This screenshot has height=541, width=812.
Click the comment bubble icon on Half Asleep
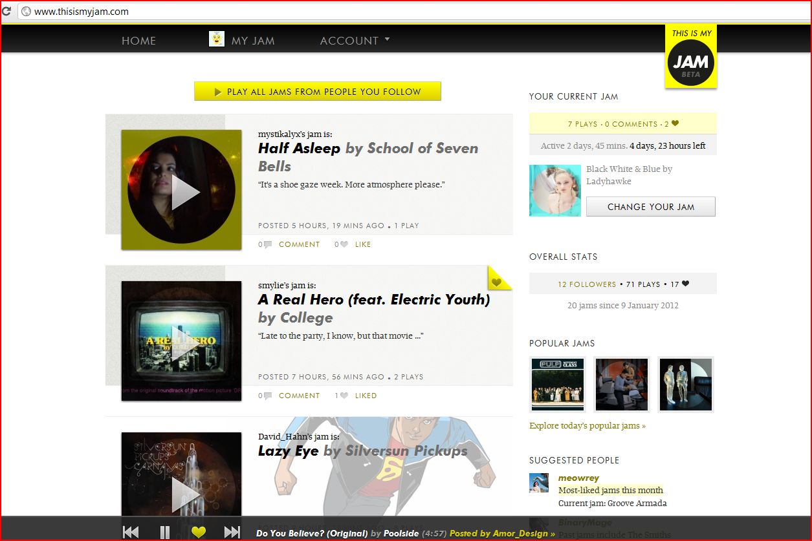coord(268,244)
